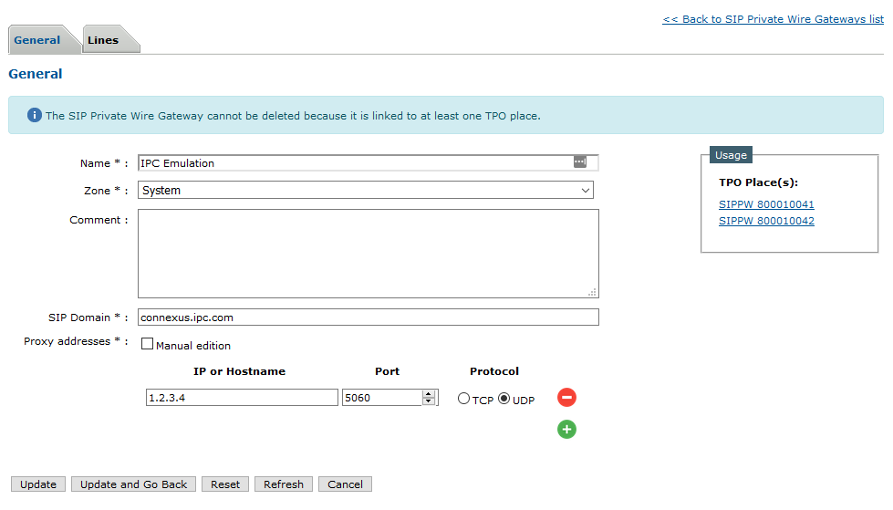
Task: Open TPO place SIPPW 800010042
Action: point(766,221)
